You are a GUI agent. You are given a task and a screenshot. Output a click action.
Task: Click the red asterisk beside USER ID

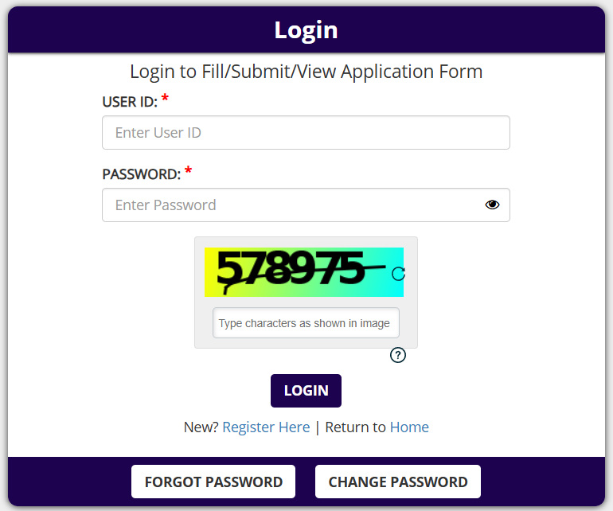tap(165, 99)
